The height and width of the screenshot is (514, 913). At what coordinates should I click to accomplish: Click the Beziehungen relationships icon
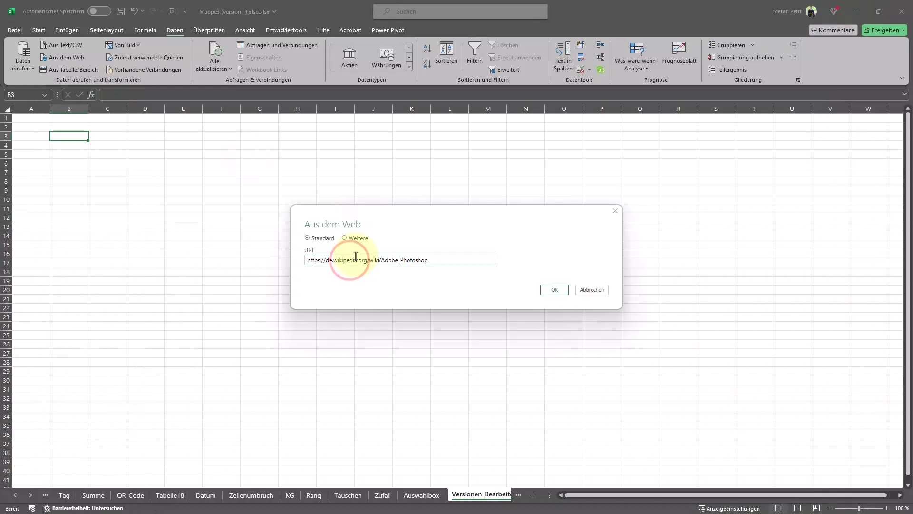[x=601, y=57]
